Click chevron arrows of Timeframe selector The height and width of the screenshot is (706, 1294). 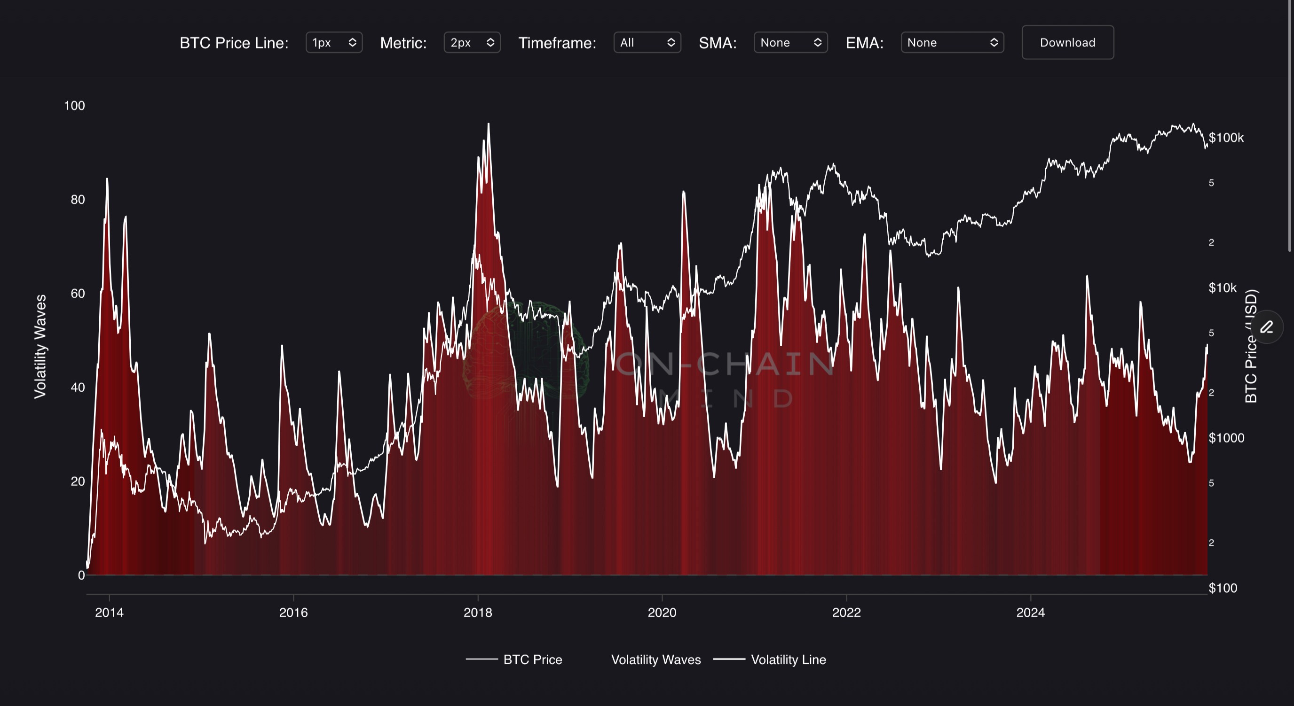click(671, 43)
